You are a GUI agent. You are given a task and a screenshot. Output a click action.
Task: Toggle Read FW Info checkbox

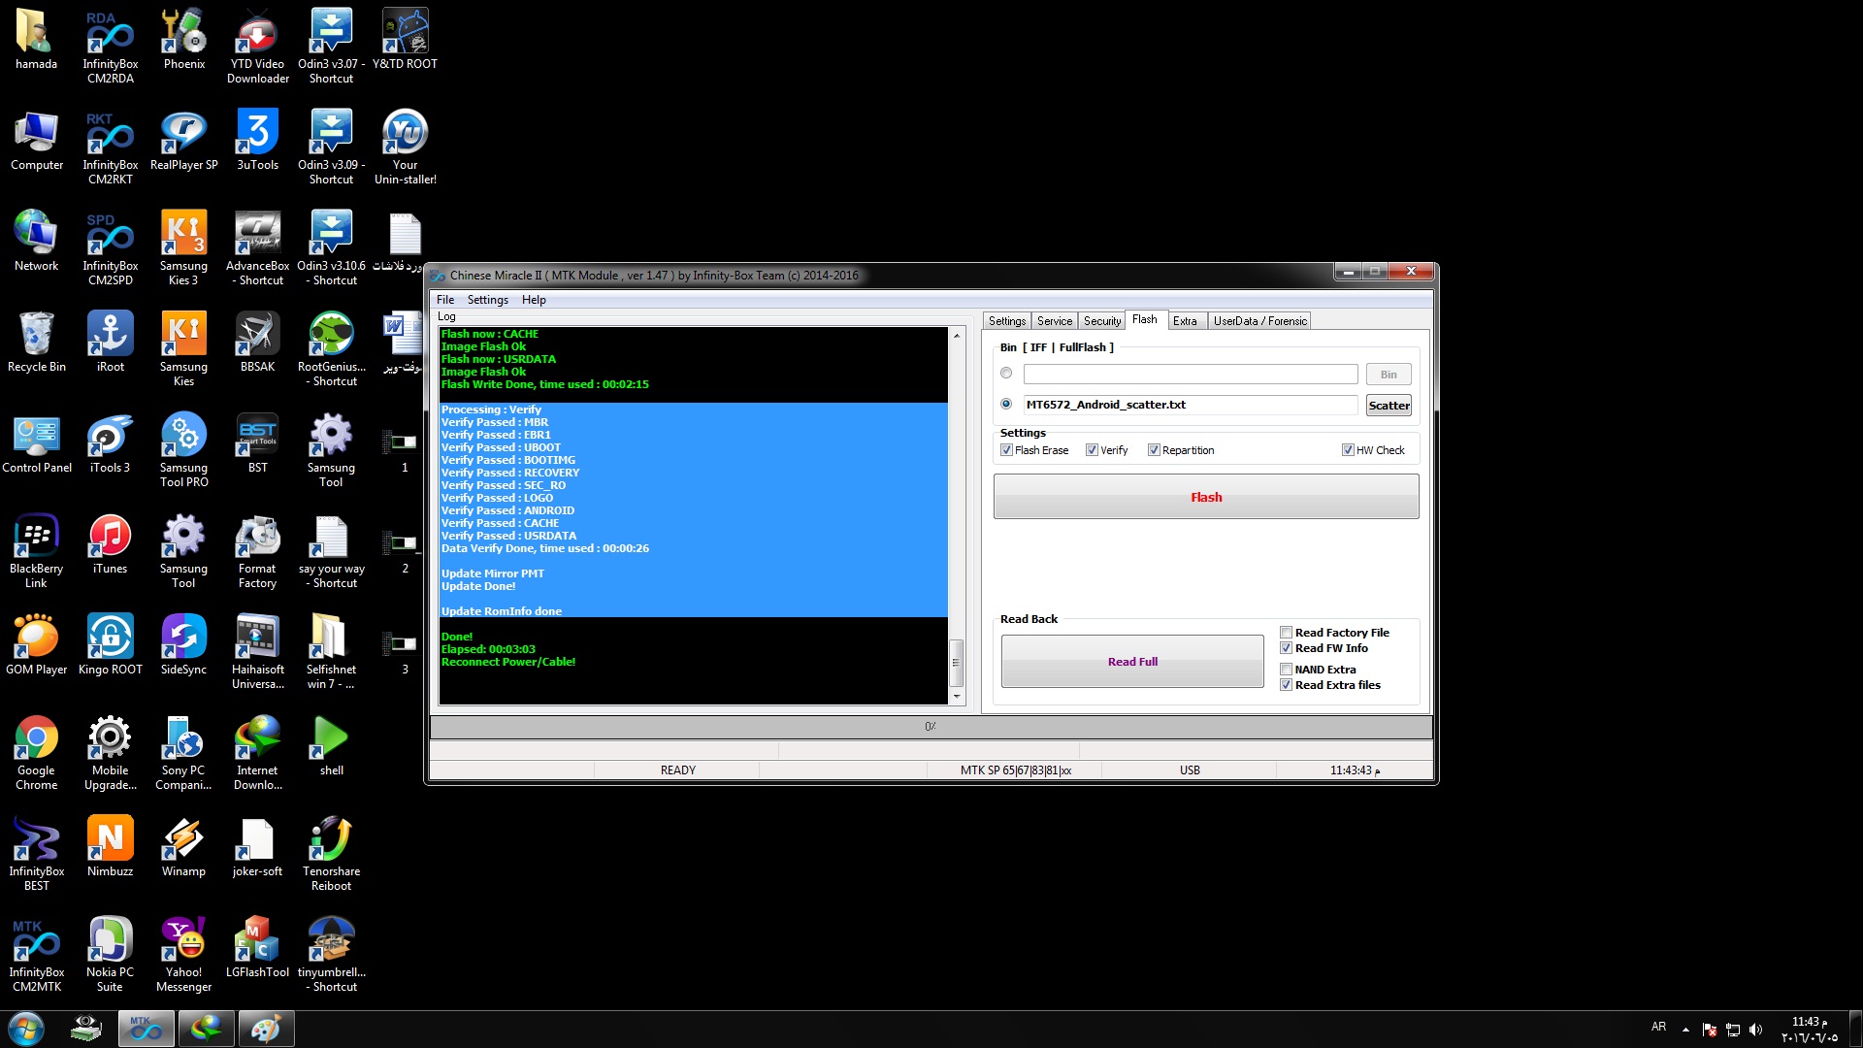[1286, 648]
